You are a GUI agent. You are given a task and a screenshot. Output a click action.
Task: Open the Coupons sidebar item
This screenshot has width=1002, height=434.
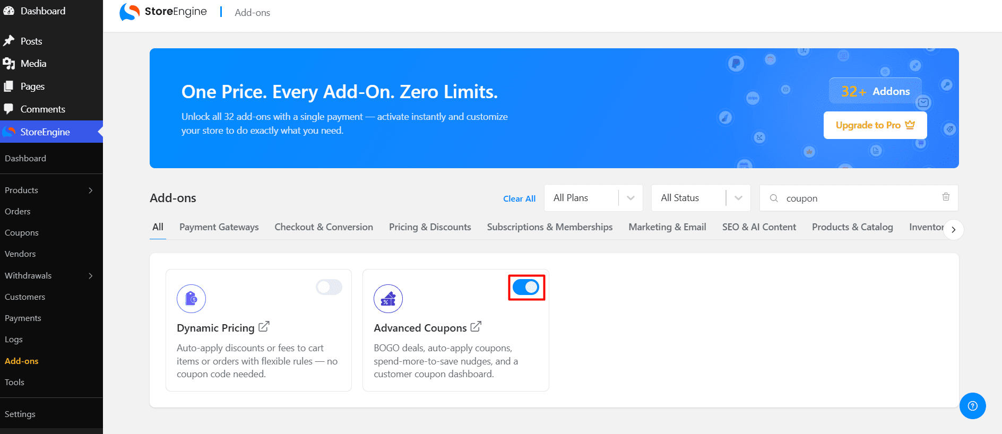[22, 232]
